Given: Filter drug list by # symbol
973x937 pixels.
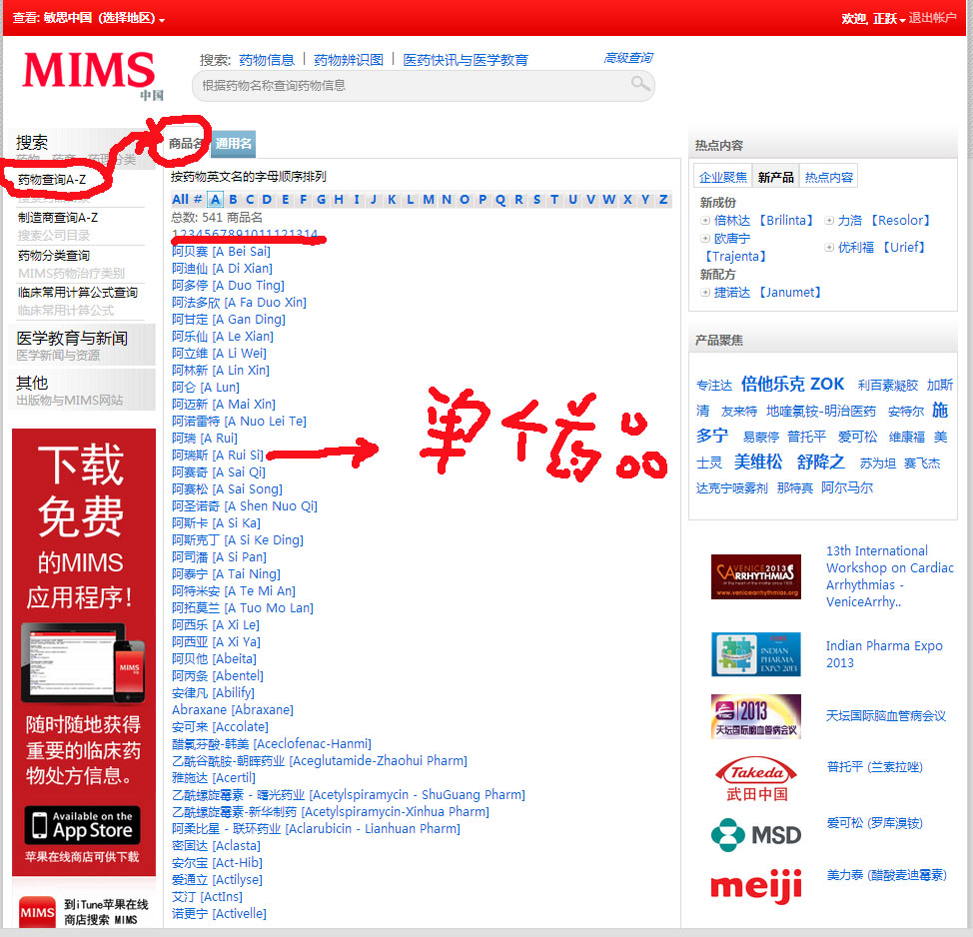Looking at the screenshot, I should point(198,199).
